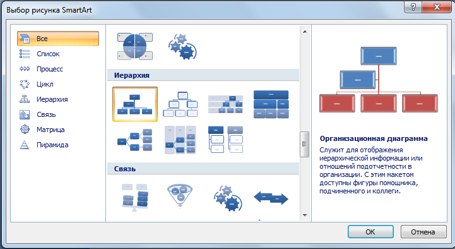455x249 pixels.
Task: Click the Связь section header in gallery
Action: (203, 169)
